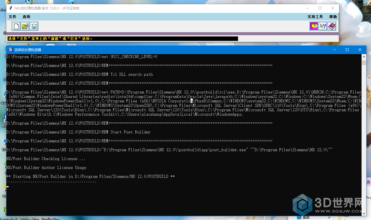Click the NX/后处理构造器 版本 12.0.2 title text

(x=47, y=8)
